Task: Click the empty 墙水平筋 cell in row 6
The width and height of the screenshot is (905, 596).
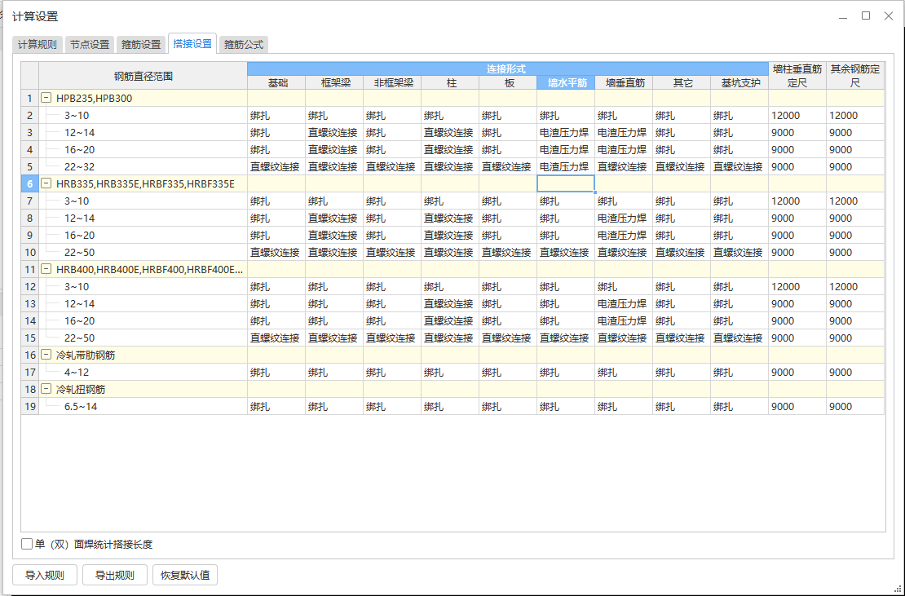Action: [566, 184]
